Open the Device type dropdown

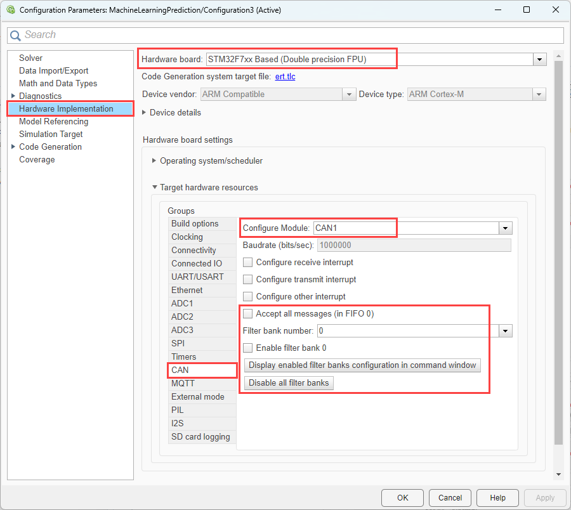coord(539,94)
